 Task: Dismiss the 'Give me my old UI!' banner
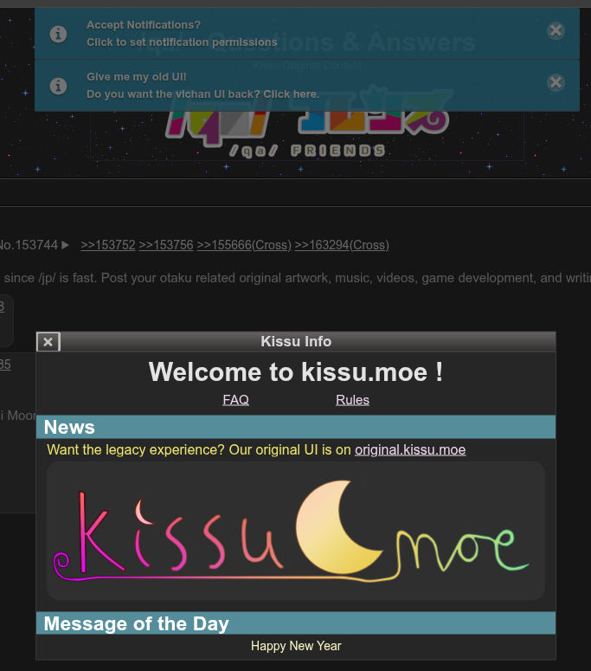[x=556, y=82]
